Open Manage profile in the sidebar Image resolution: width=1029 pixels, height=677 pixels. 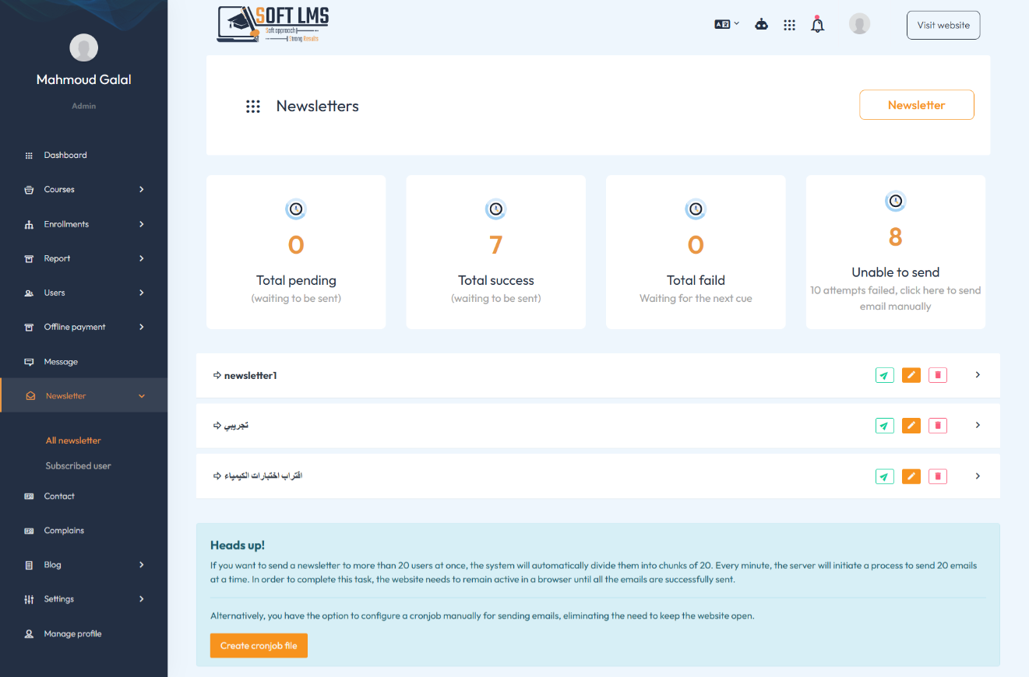[83, 633]
